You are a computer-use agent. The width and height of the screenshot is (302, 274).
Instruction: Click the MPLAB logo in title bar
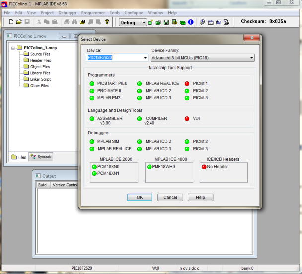point(4,4)
